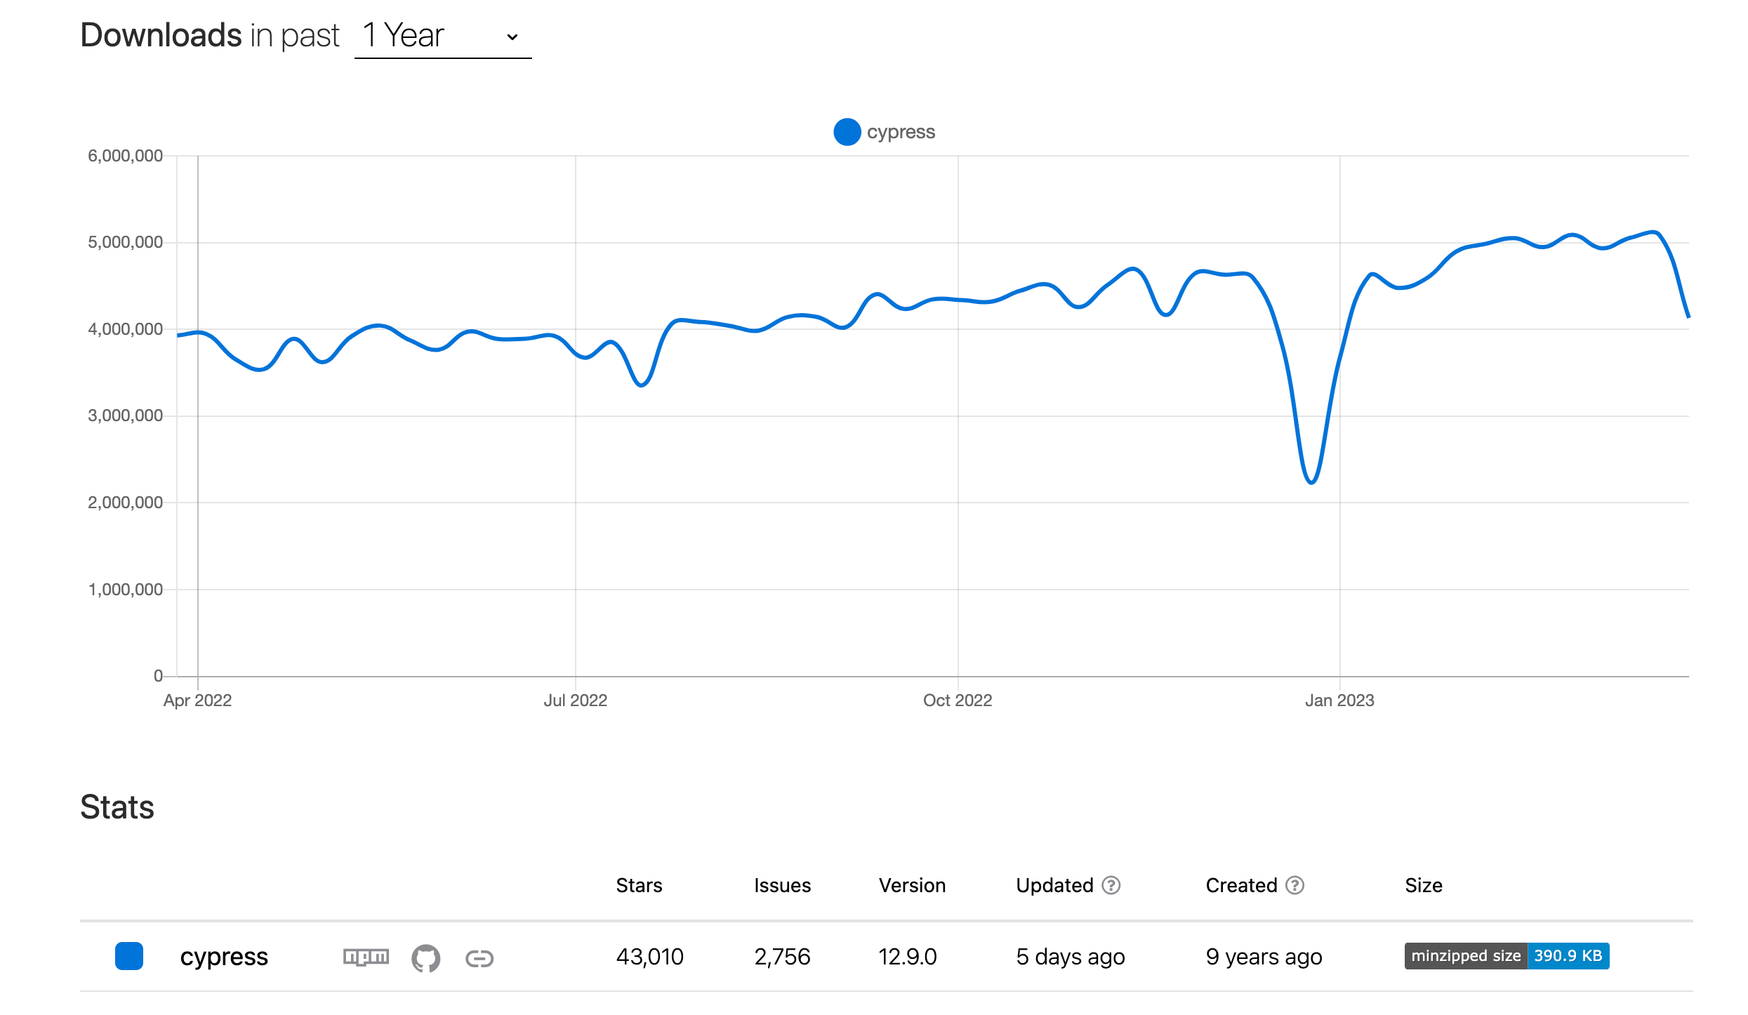Click the Version column header
1748x1015 pixels.
point(912,885)
